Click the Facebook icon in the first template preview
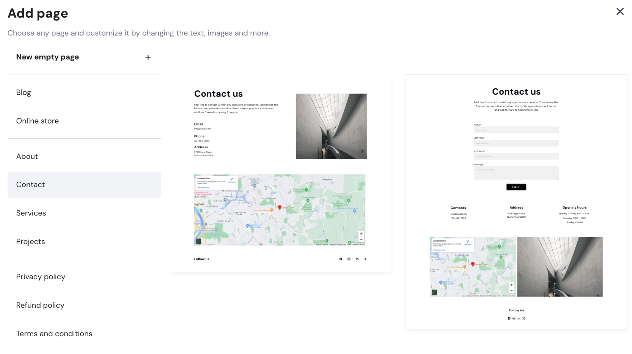The image size is (632, 354). tap(341, 259)
